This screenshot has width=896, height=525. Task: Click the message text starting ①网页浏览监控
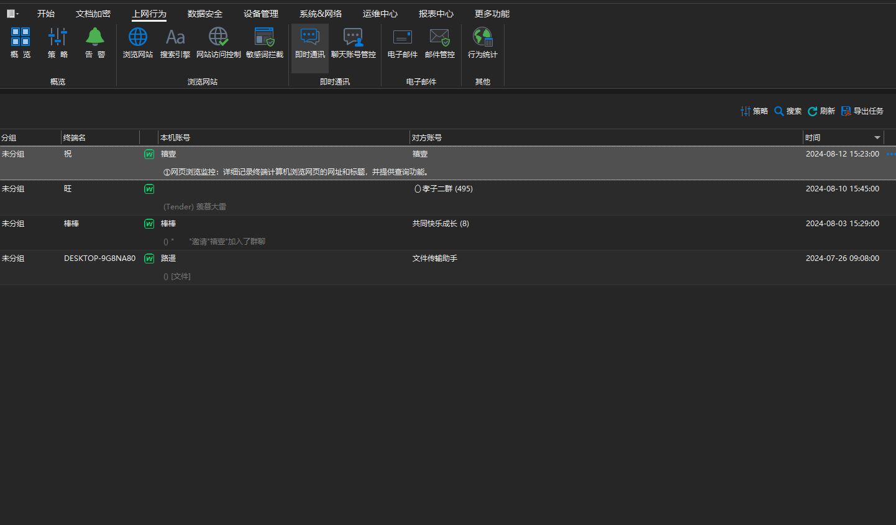coord(297,172)
